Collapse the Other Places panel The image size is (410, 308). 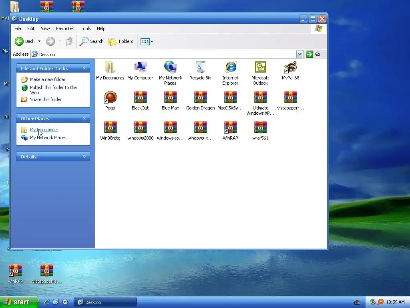84,118
